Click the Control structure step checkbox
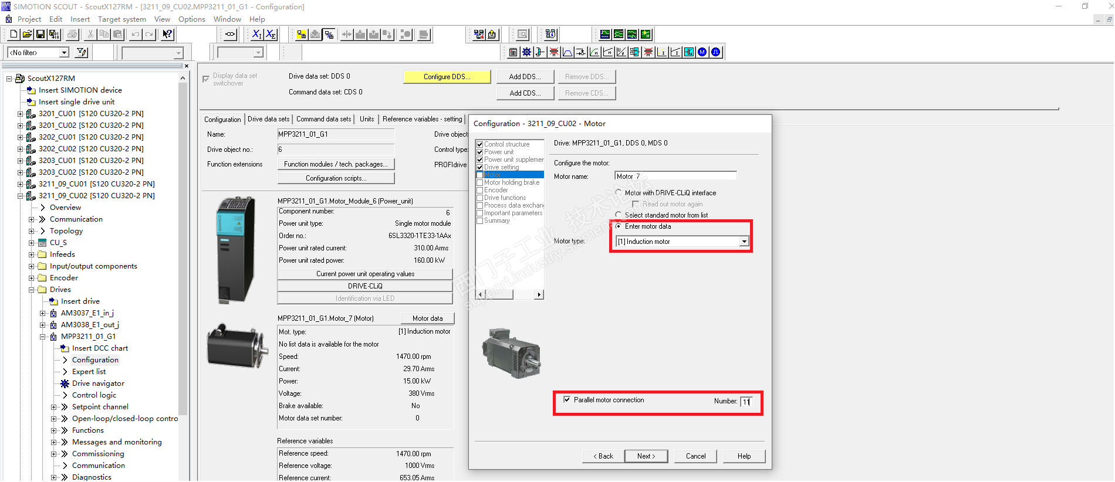The height and width of the screenshot is (482, 1115). click(480, 144)
